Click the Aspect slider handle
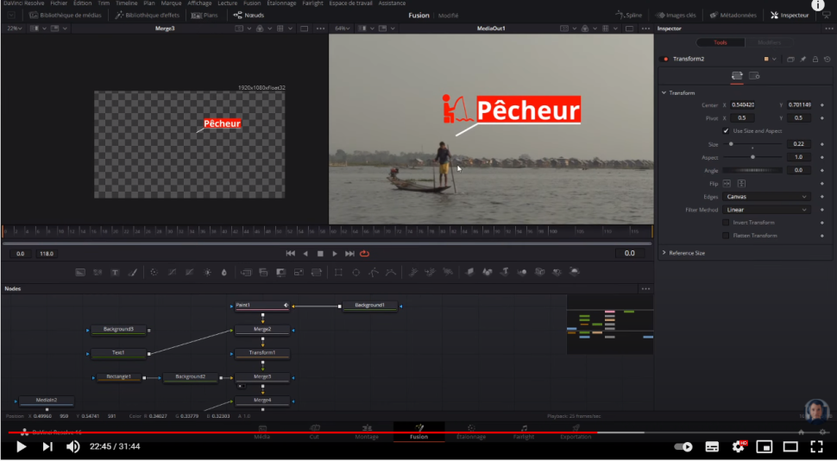Screen dimensions: 837x461 coord(752,158)
